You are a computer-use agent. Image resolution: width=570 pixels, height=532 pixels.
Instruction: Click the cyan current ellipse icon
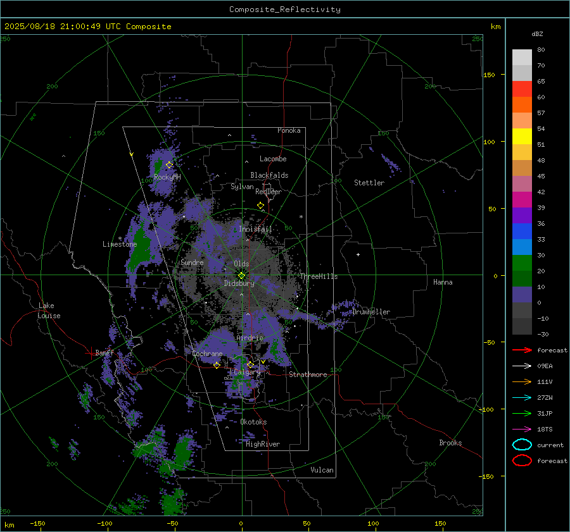522,445
